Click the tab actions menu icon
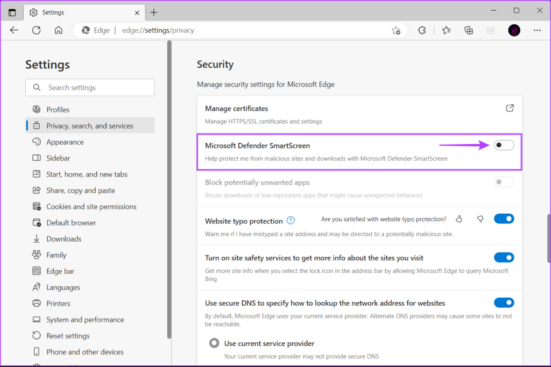The height and width of the screenshot is (367, 551). tap(12, 13)
